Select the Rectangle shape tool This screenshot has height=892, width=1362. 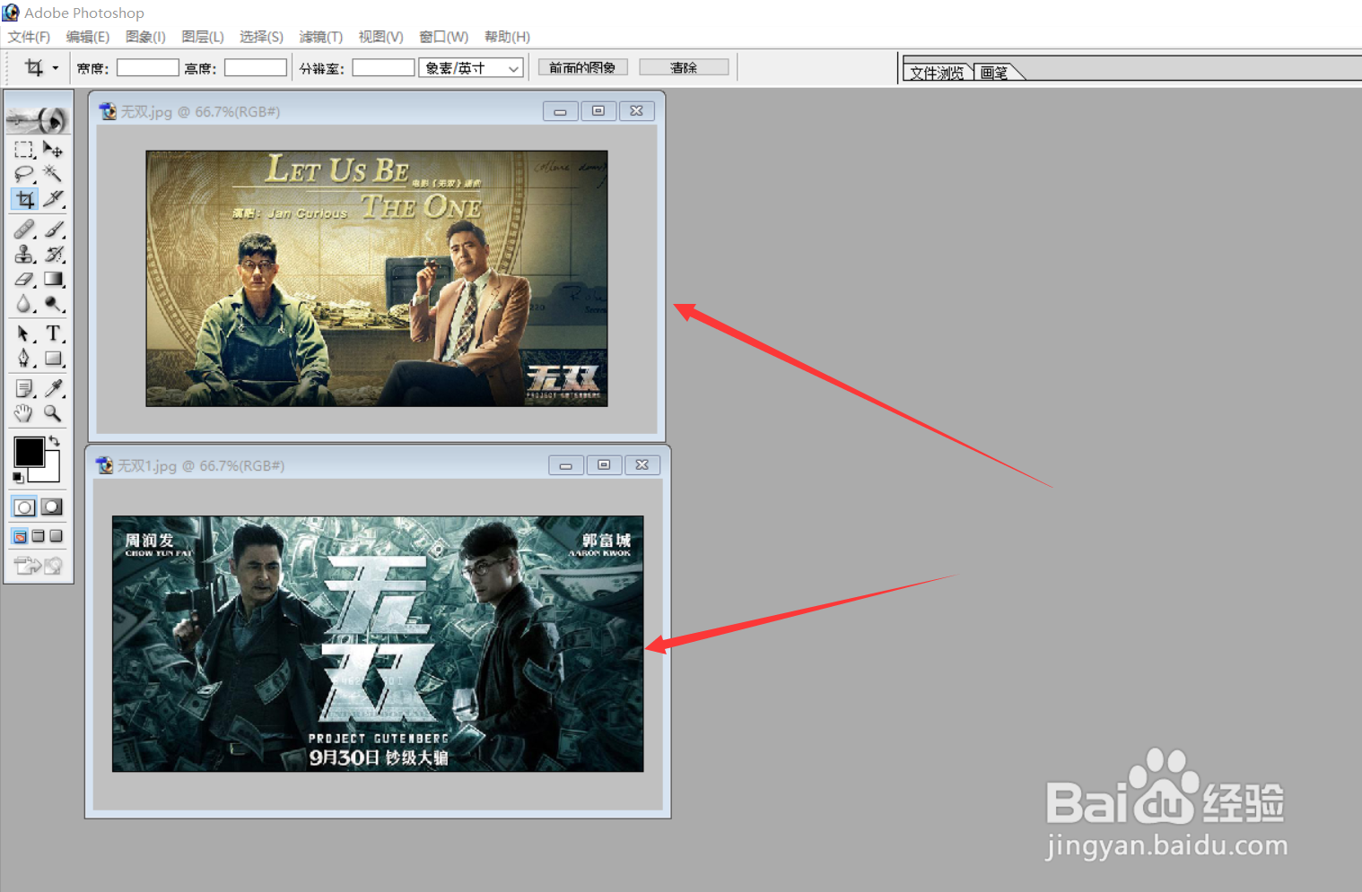53,359
